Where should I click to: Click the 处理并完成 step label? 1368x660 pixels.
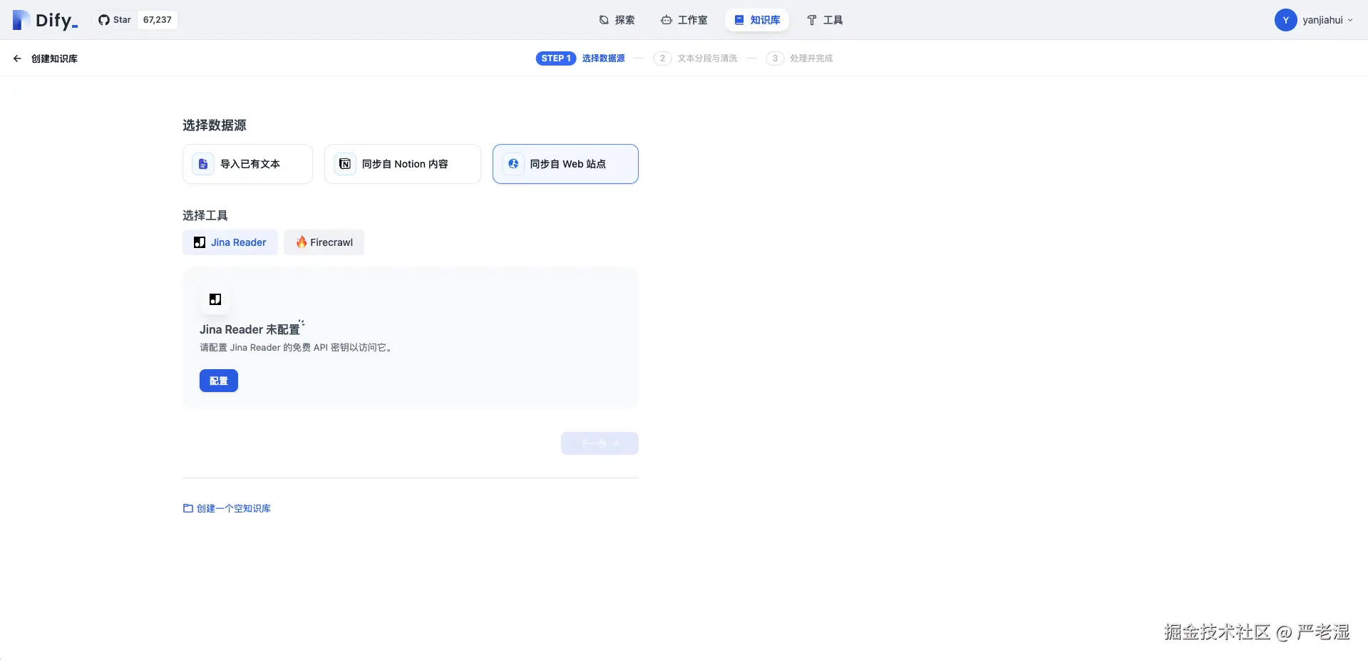point(811,58)
